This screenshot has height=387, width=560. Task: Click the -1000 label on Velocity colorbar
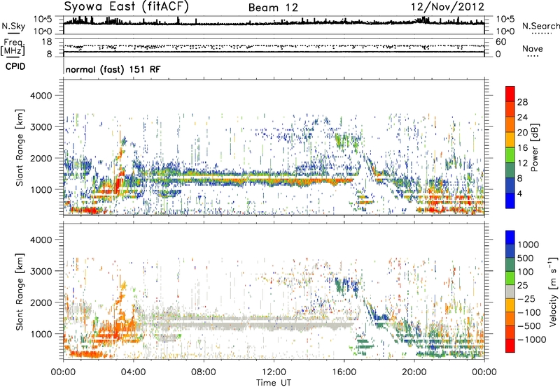[x=532, y=339]
